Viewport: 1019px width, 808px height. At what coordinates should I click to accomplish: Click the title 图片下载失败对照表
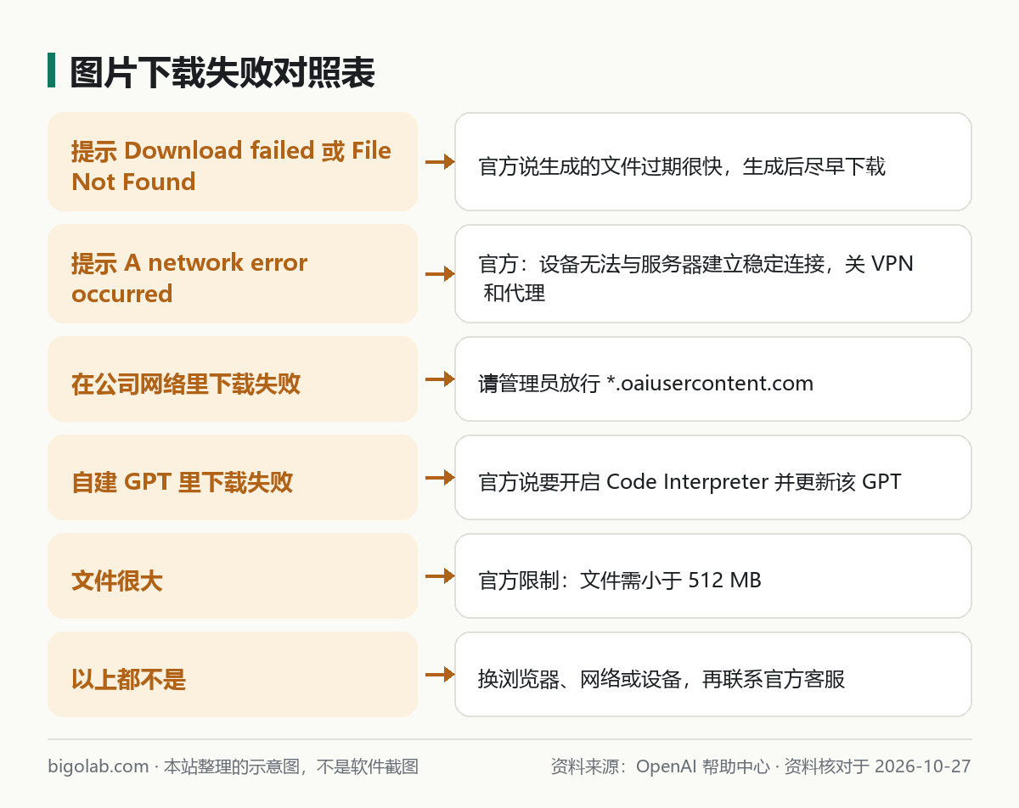click(x=222, y=74)
